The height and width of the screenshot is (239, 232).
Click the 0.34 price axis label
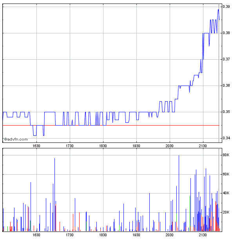pos(226,138)
